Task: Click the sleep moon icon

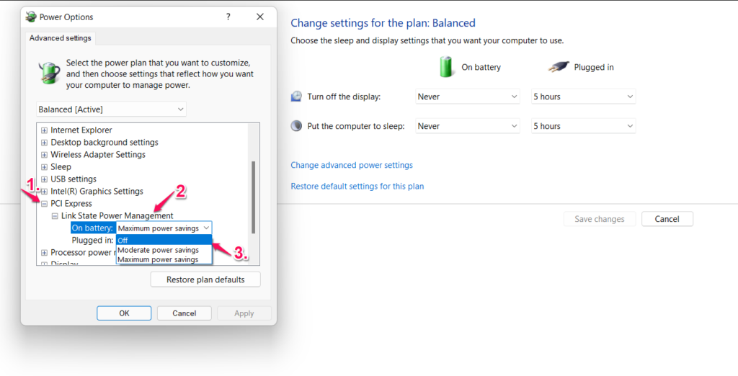Action: [296, 126]
